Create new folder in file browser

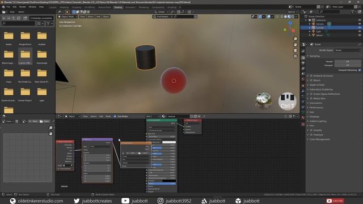pyautogui.click(x=25, y=18)
